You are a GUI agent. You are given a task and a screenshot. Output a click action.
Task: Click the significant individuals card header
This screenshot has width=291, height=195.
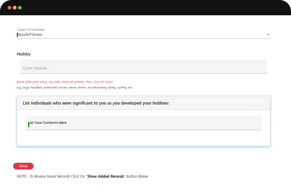click(x=96, y=103)
